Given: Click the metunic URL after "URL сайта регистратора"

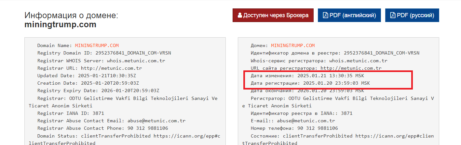Looking at the screenshot, I should pos(351,68).
